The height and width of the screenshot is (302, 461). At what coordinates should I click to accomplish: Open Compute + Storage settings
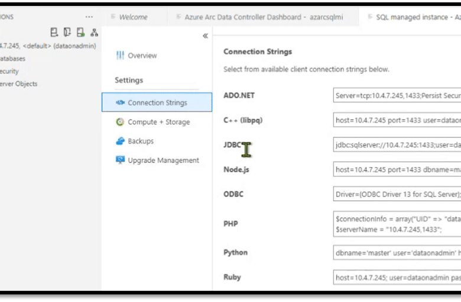(x=159, y=122)
